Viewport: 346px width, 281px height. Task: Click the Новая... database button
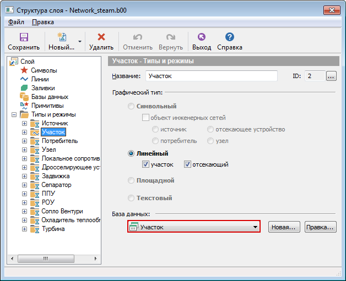click(x=284, y=227)
